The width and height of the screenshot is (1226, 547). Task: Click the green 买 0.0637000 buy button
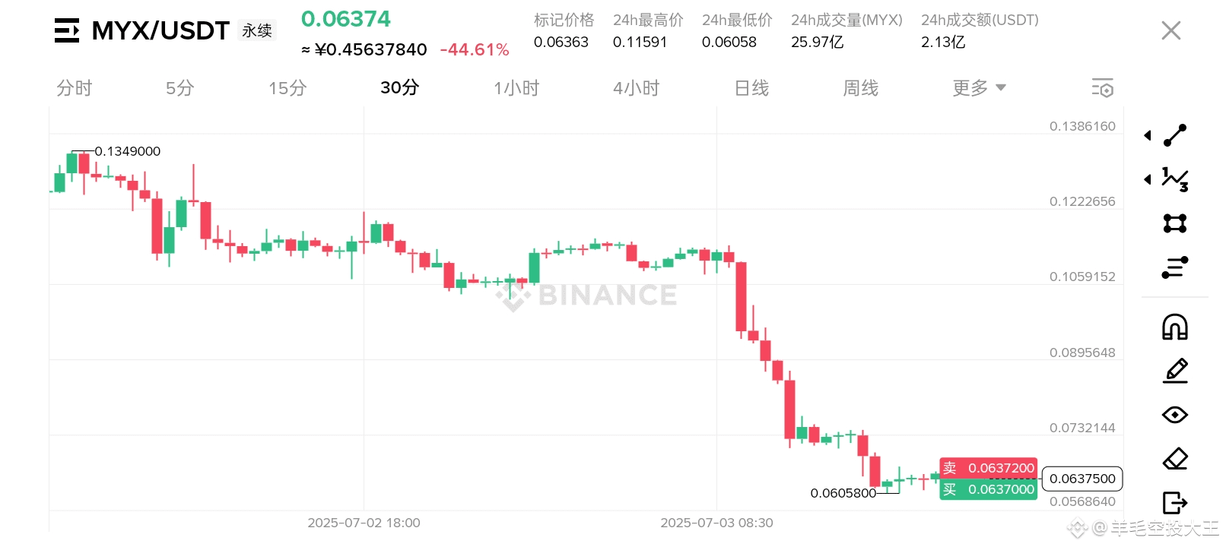coord(989,489)
